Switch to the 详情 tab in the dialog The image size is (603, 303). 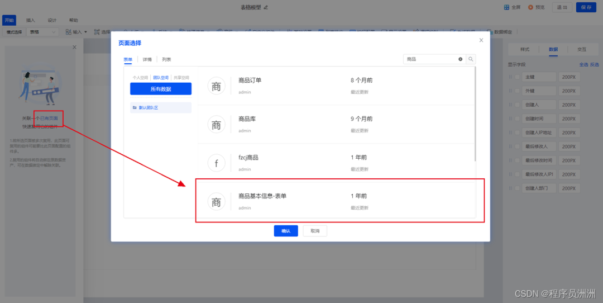click(x=147, y=59)
